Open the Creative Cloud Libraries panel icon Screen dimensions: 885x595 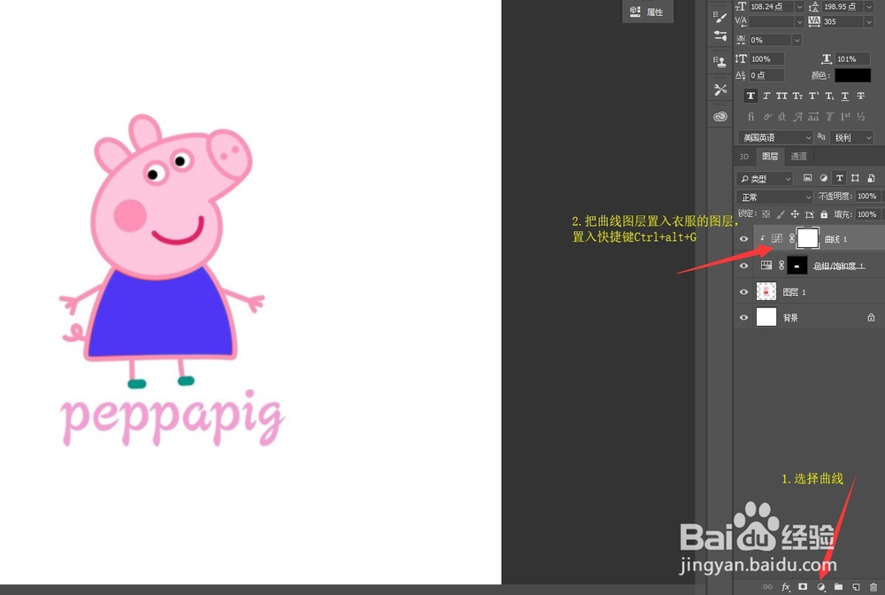[720, 117]
